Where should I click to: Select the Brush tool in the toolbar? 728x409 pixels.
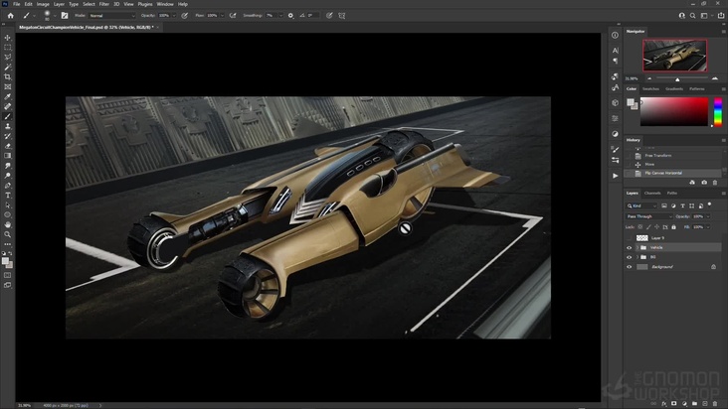click(x=8, y=116)
